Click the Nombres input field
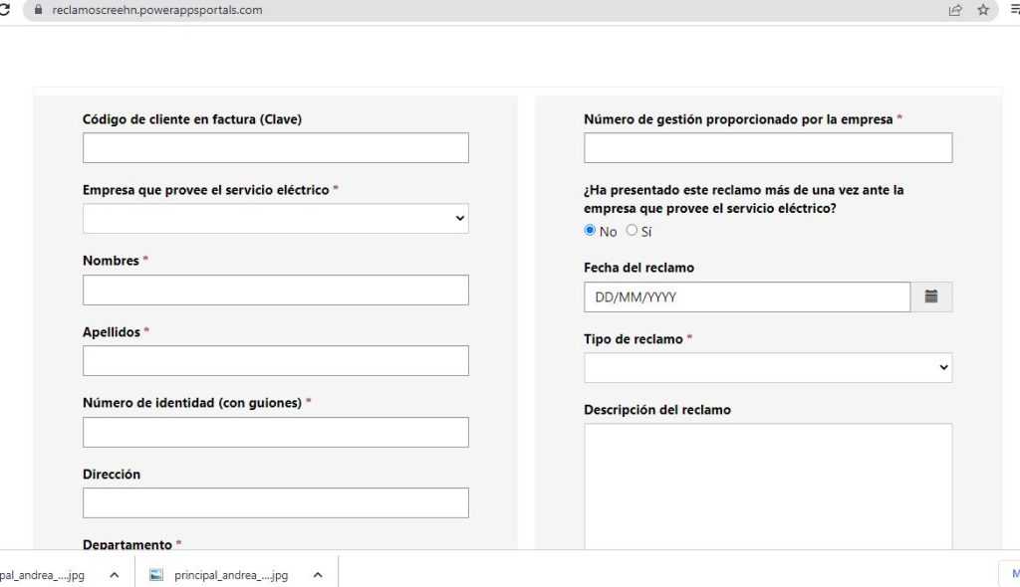 point(275,290)
